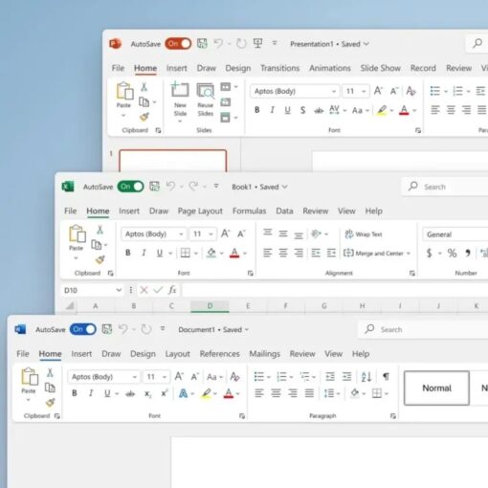Toggle subscript formatting in Word
The image size is (488, 488).
pyautogui.click(x=147, y=394)
